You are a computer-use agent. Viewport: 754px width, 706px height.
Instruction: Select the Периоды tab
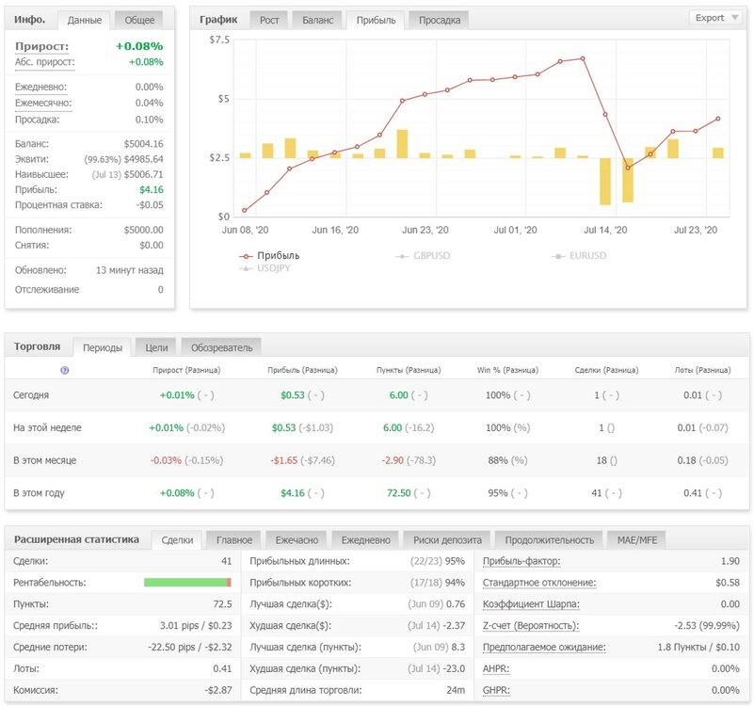[x=102, y=347]
